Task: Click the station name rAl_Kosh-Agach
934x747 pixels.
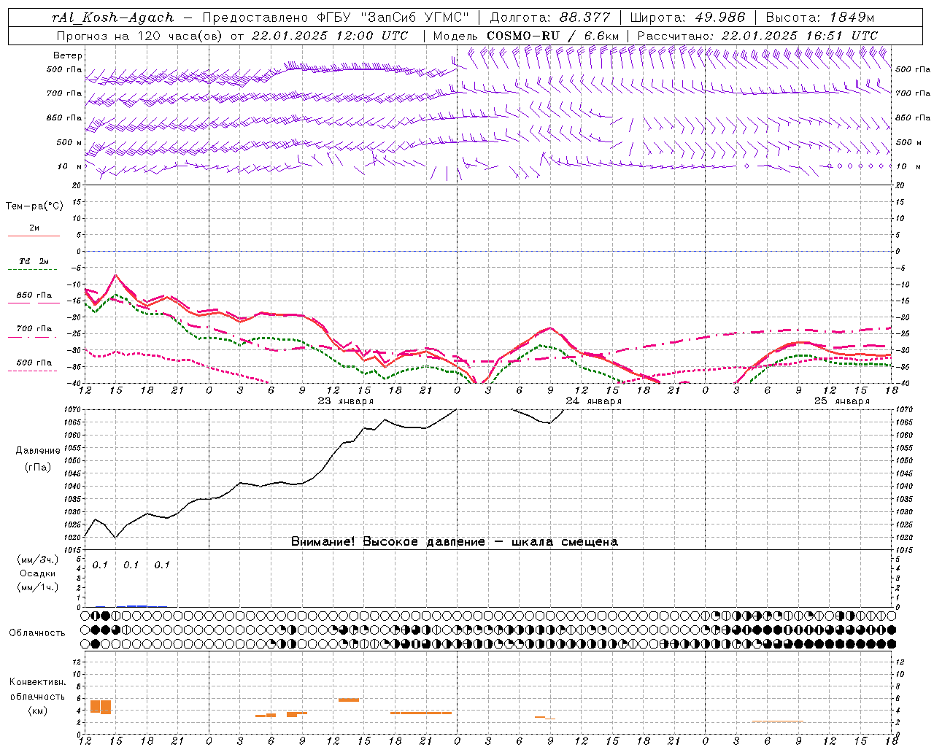Action: (113, 18)
